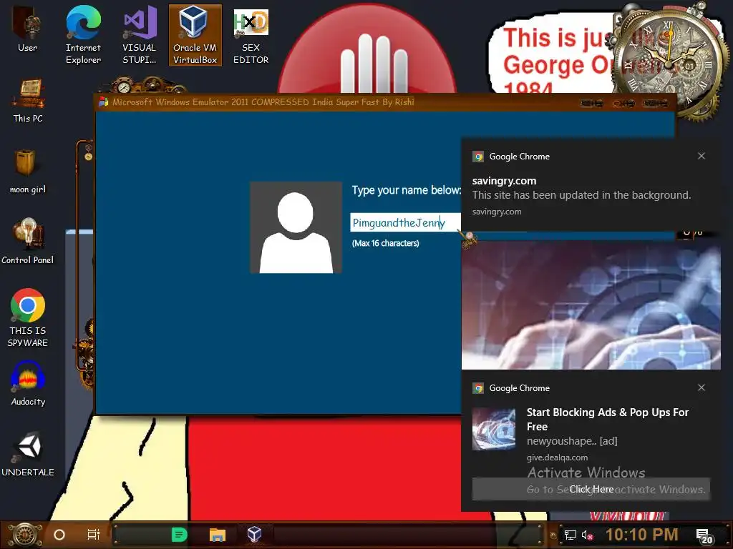Open the green chat app on taskbar
This screenshot has width=733, height=549.
[179, 535]
